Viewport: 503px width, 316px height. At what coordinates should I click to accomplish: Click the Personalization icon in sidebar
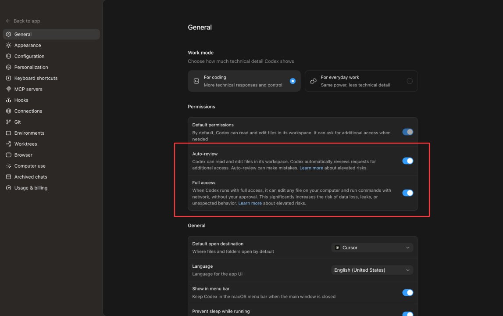point(9,67)
